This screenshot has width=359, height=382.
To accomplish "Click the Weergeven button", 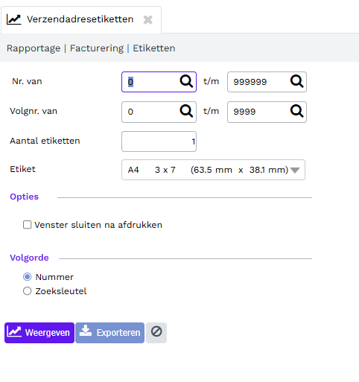I will pyautogui.click(x=39, y=333).
